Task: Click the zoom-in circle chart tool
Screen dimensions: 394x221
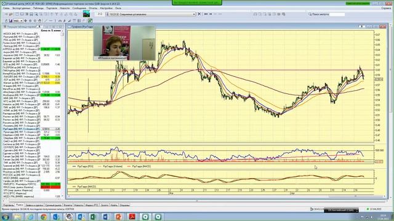Action: pyautogui.click(x=30, y=21)
